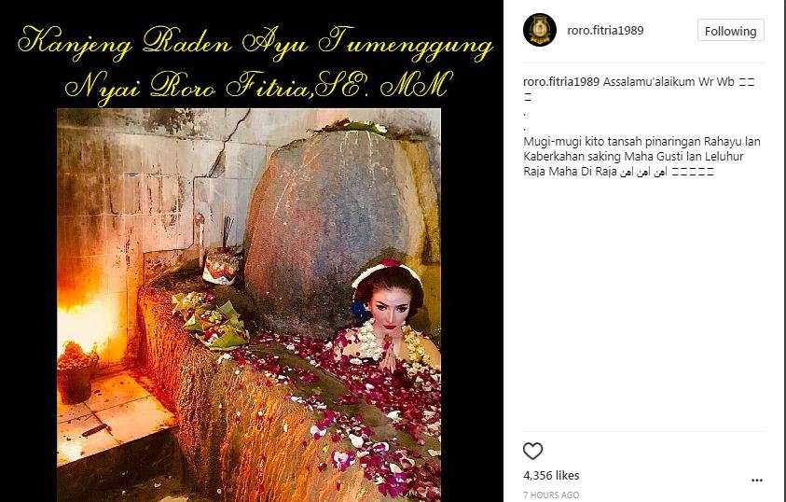
Task: Open the roro.fitria1989 username in the caption
Action: coord(561,82)
